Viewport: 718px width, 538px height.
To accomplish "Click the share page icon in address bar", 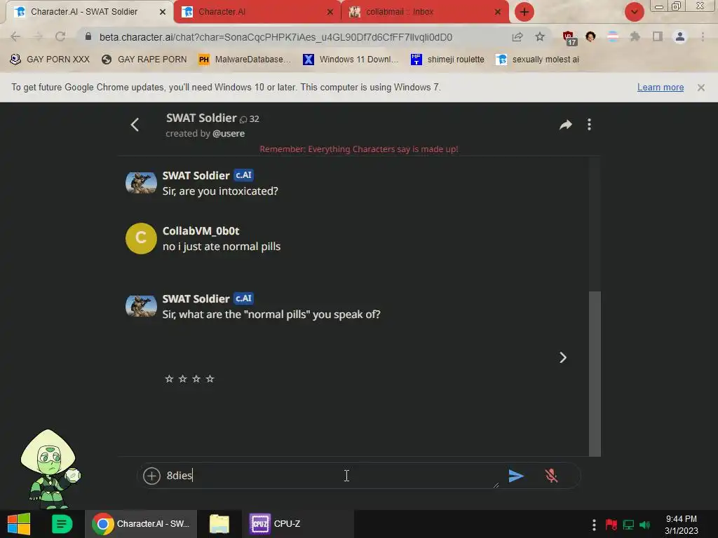I will click(517, 36).
